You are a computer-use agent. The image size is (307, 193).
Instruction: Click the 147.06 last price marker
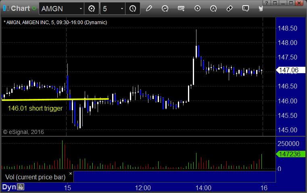pyautogui.click(x=290, y=70)
